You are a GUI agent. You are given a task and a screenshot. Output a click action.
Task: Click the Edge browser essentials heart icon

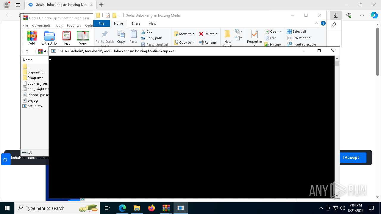point(349,15)
